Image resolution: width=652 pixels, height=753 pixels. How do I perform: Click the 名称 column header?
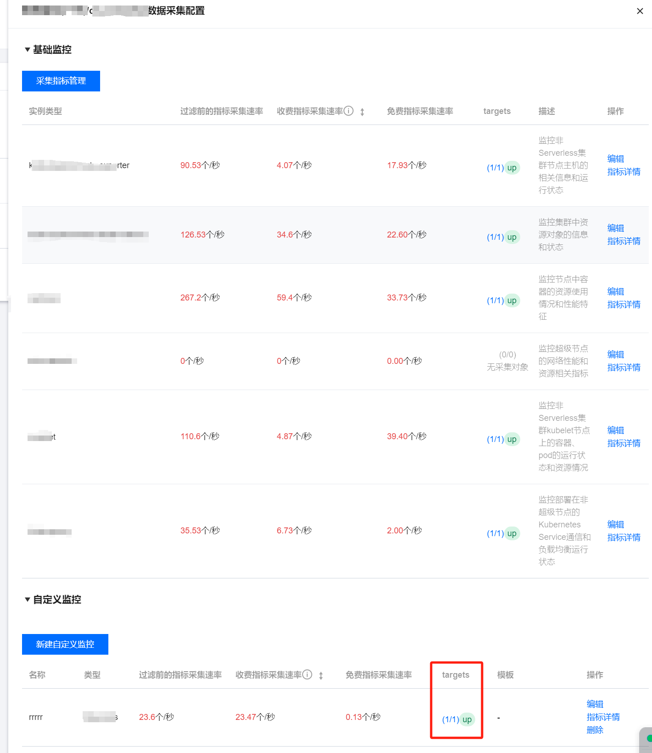coord(37,675)
